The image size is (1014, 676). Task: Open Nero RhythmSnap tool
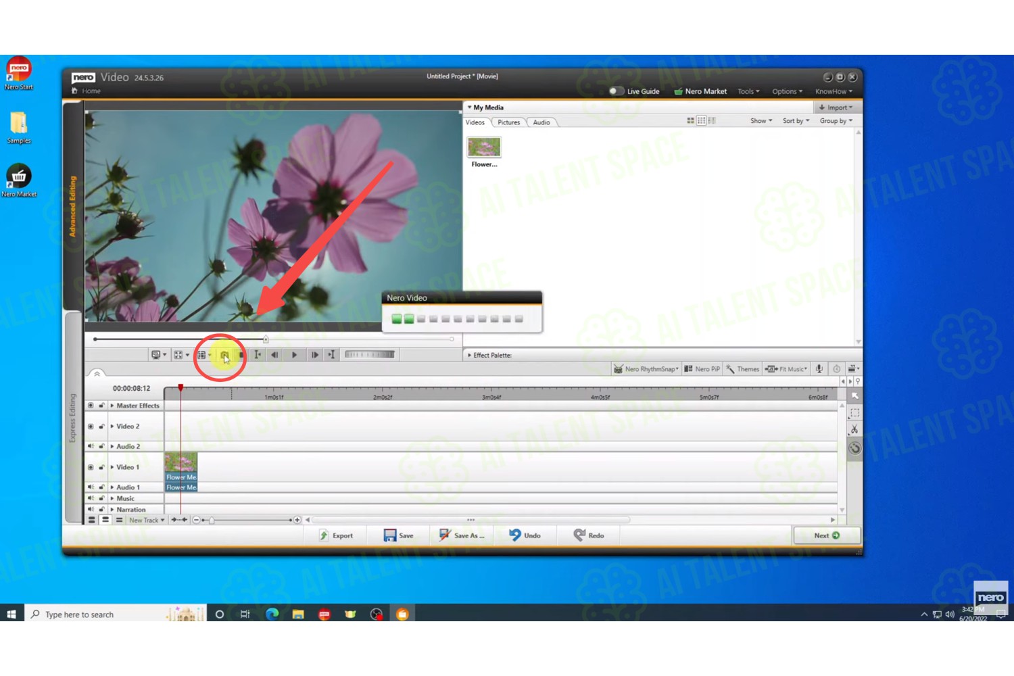click(x=646, y=369)
